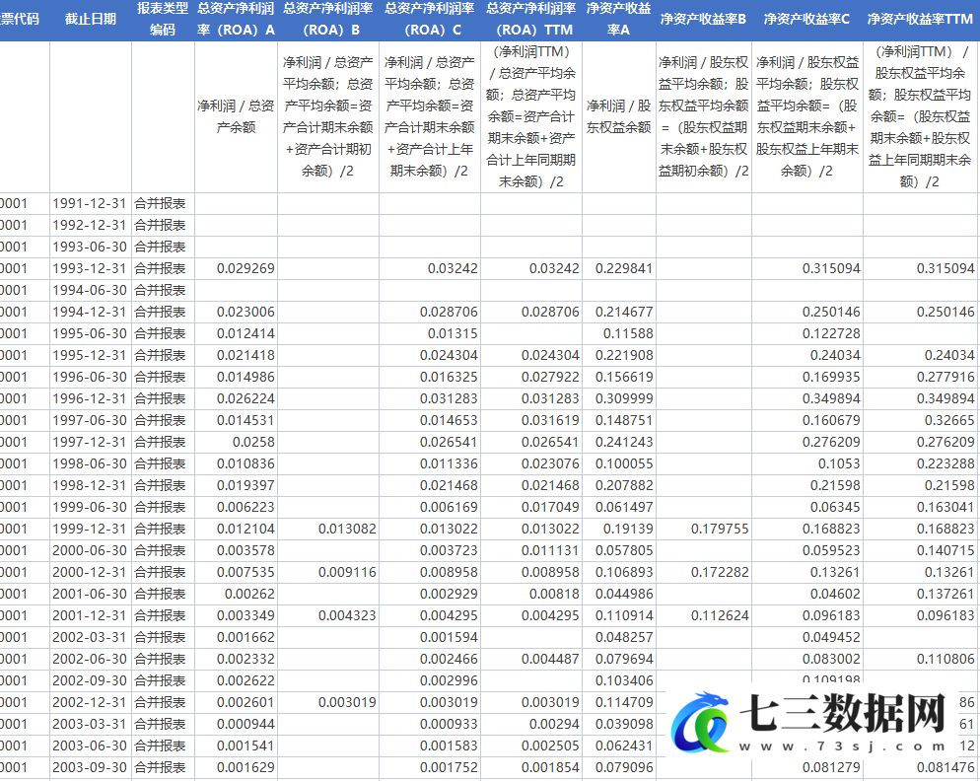Click the 净利润 / 总资产余额 formula cell
This screenshot has height=781, width=980.
tap(237, 117)
